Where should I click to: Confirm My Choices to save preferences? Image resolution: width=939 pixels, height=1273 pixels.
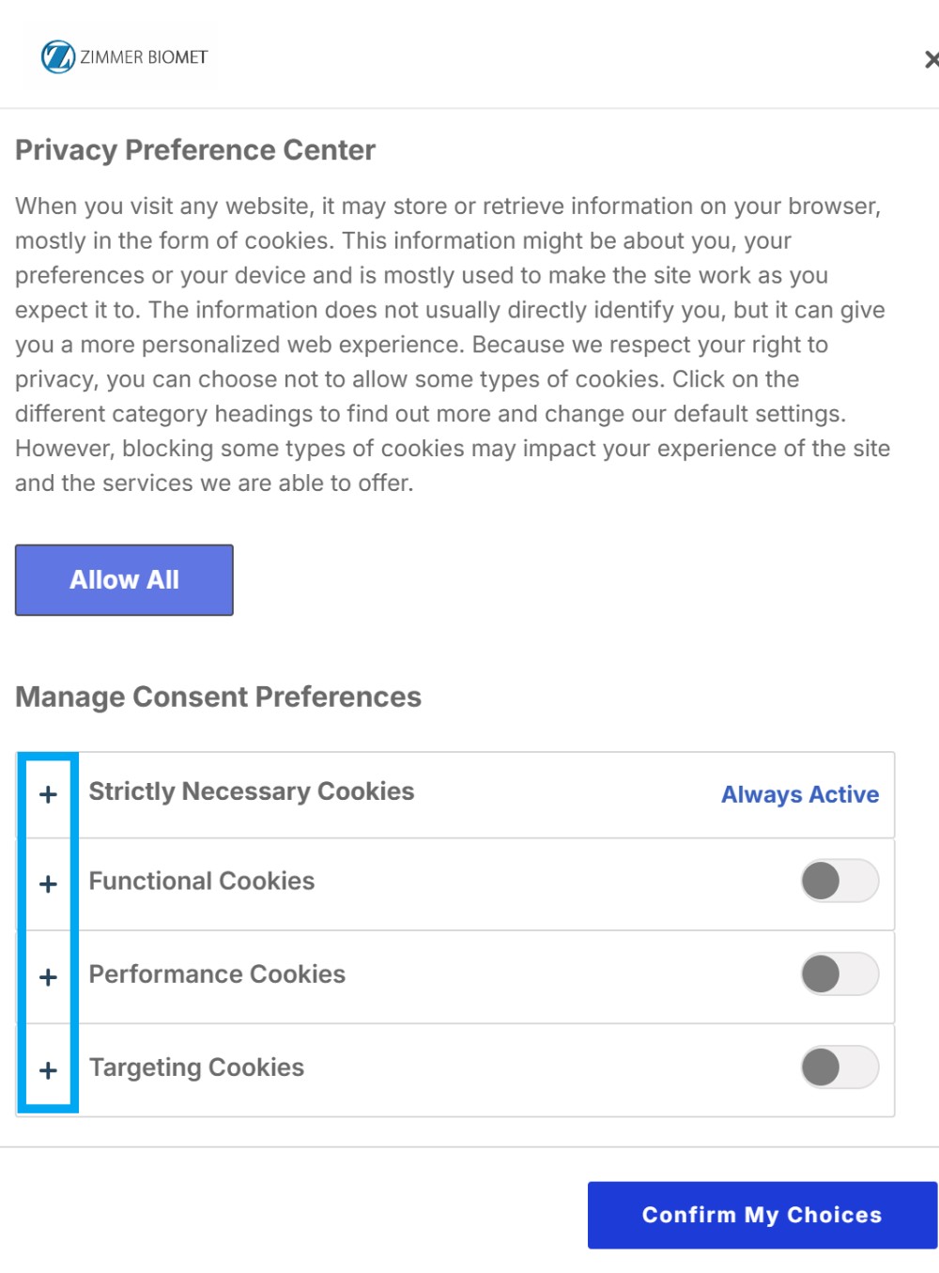tap(762, 1215)
